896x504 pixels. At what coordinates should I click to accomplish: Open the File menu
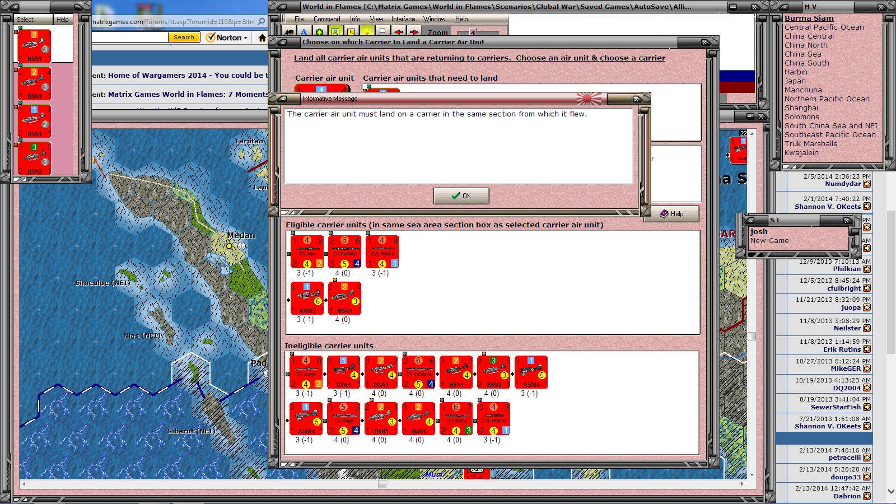point(299,19)
